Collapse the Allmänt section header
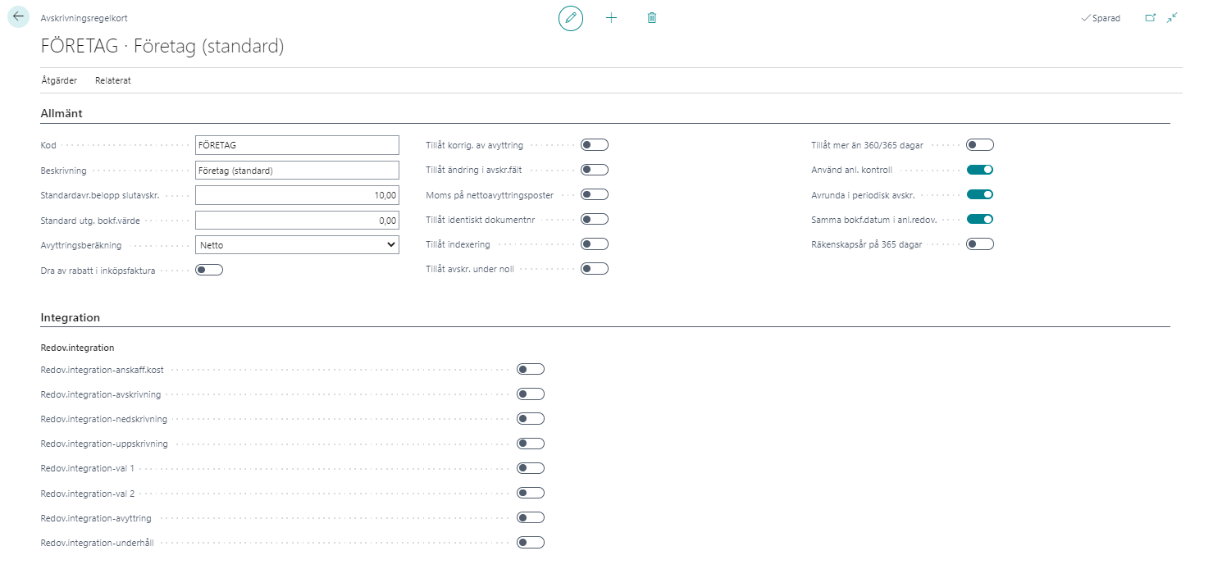Viewport: 1213px width, 569px height. click(x=62, y=113)
